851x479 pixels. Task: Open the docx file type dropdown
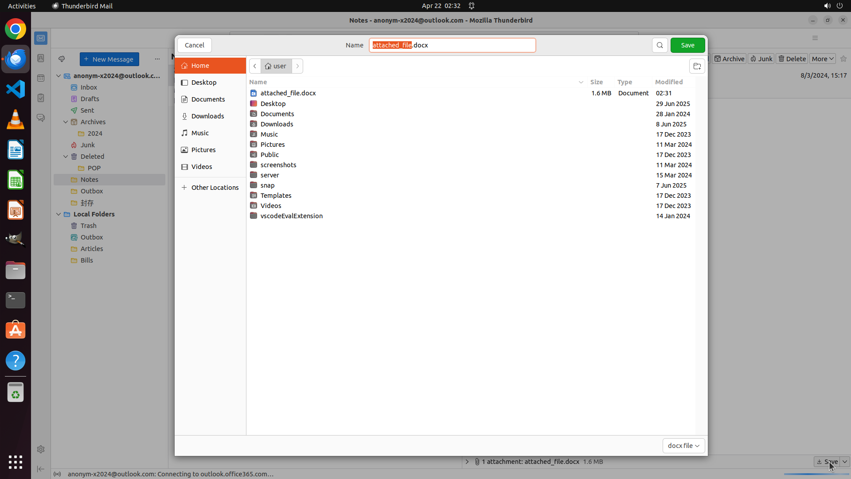(683, 445)
